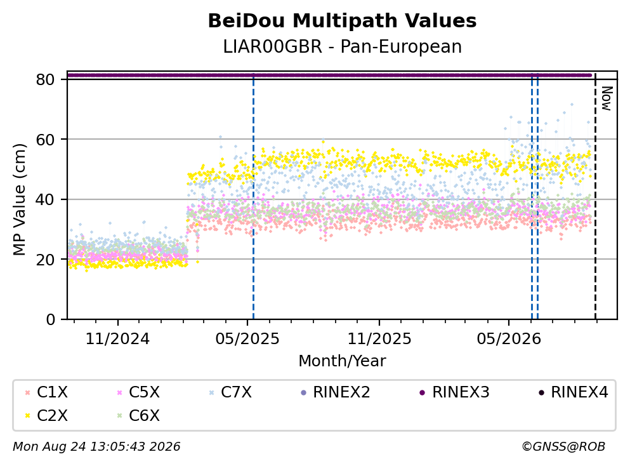
Task: Click the 11/2025 x-axis label
Action: [x=379, y=339]
